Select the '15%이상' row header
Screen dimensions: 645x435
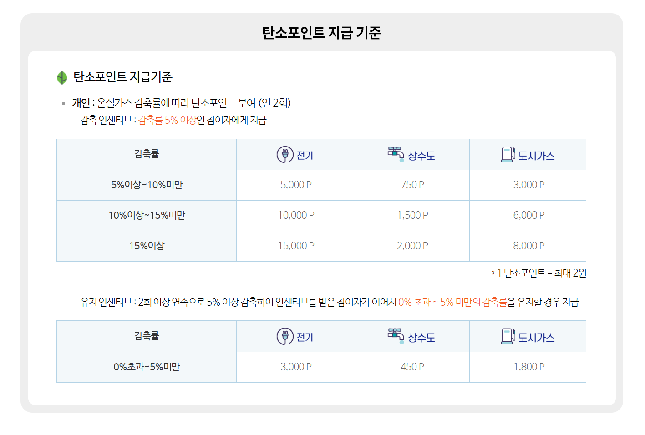point(147,246)
